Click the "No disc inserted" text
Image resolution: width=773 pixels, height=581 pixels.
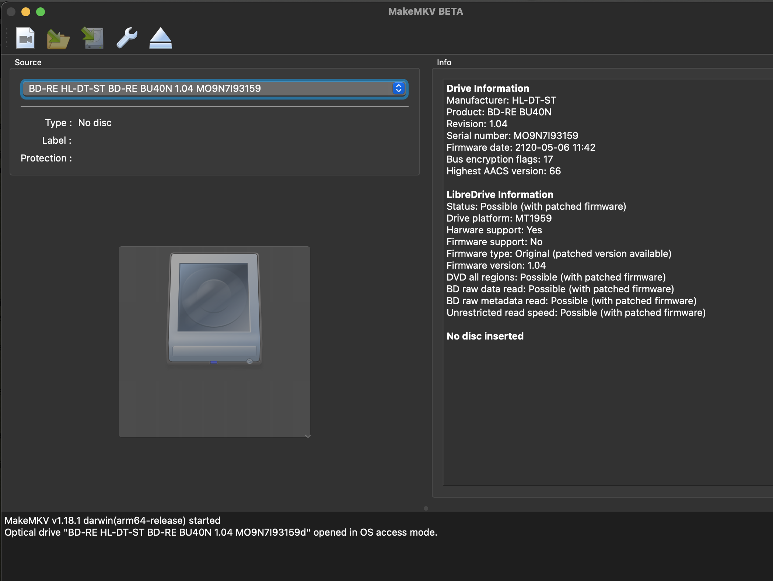[x=485, y=336]
